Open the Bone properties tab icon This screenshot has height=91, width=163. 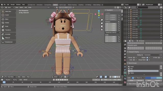(x=125, y=76)
